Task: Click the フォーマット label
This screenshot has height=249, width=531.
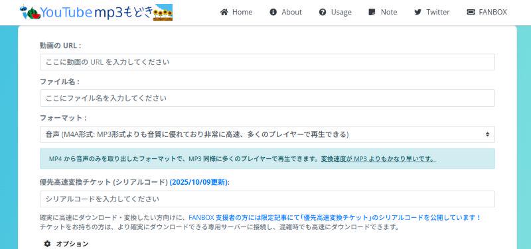Action: click(63, 118)
